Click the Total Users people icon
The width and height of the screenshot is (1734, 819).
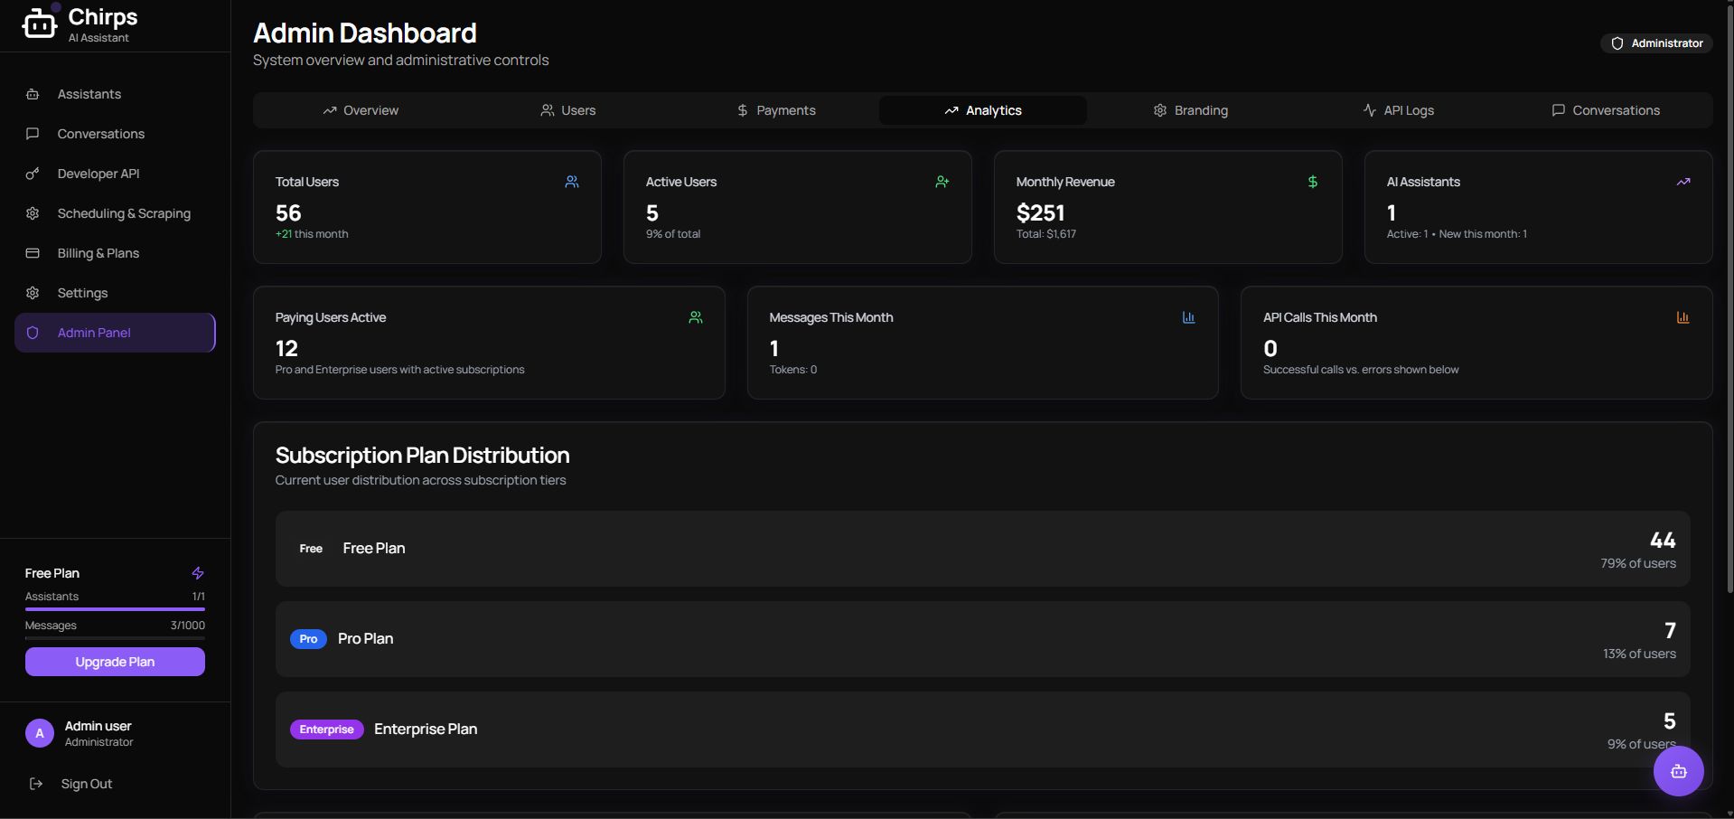pos(572,182)
